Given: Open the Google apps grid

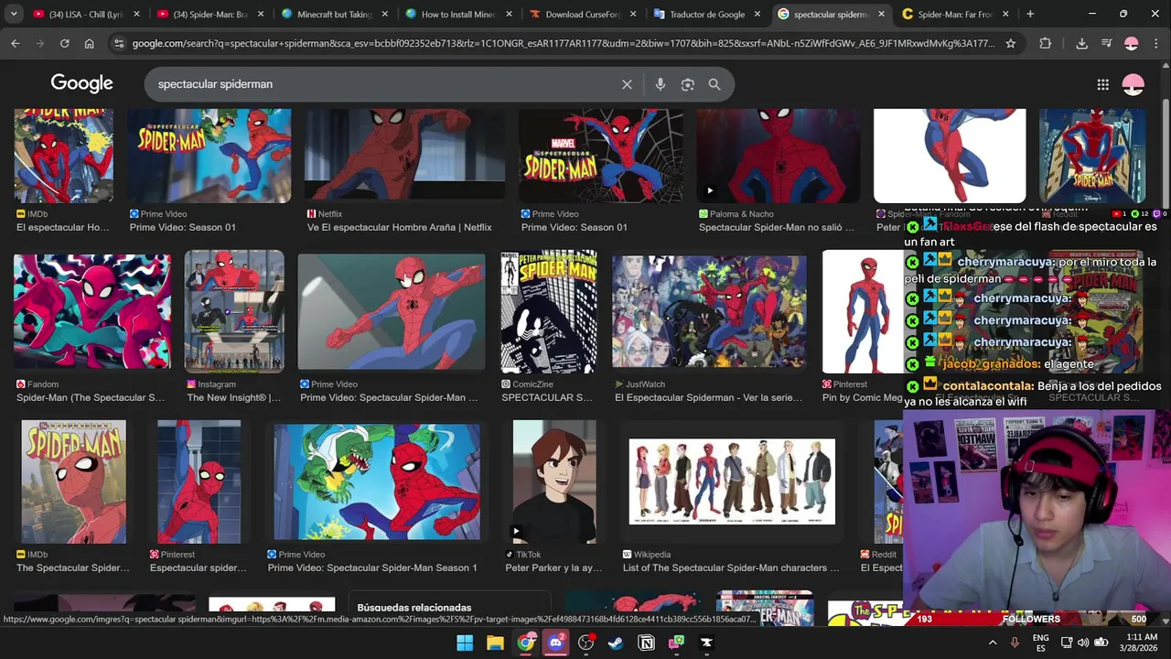Looking at the screenshot, I should click(x=1103, y=84).
